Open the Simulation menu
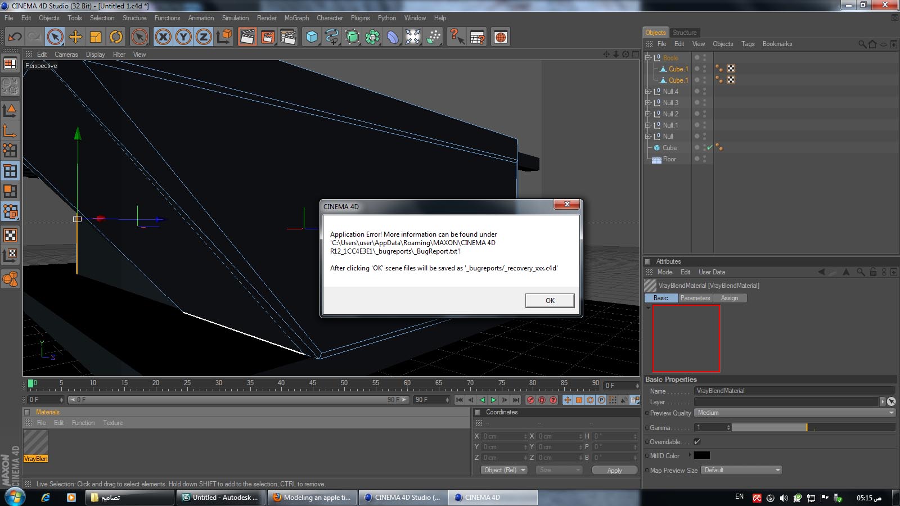The image size is (900, 506). tap(235, 18)
